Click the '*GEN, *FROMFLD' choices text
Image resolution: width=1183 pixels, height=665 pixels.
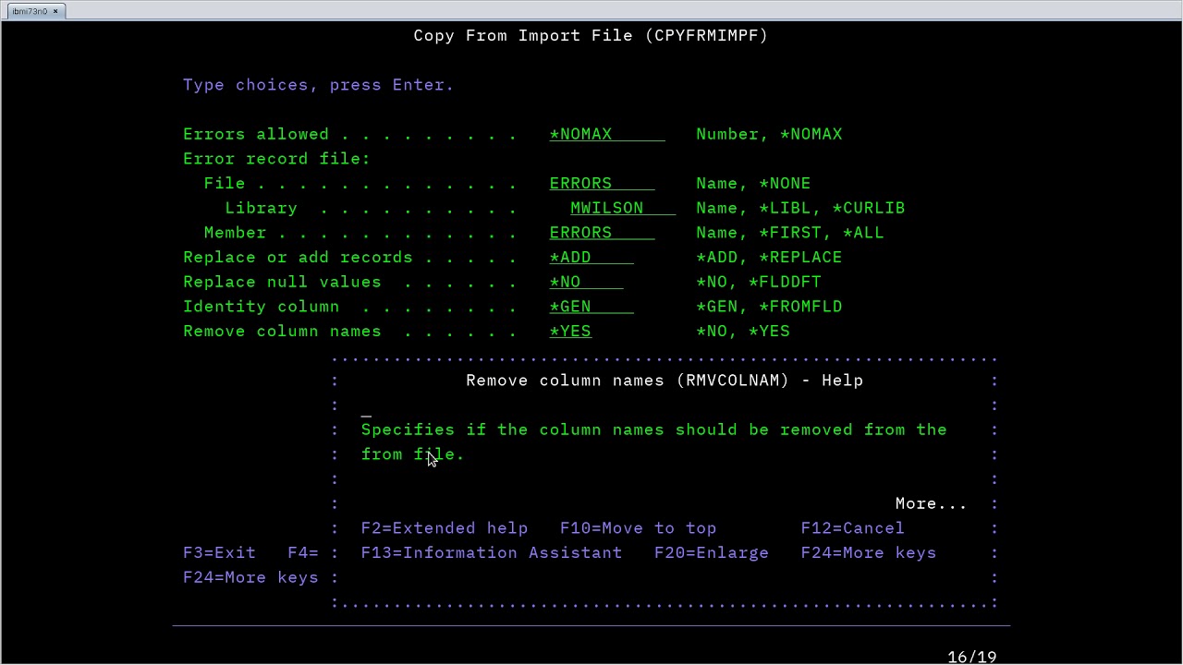pyautogui.click(x=769, y=307)
